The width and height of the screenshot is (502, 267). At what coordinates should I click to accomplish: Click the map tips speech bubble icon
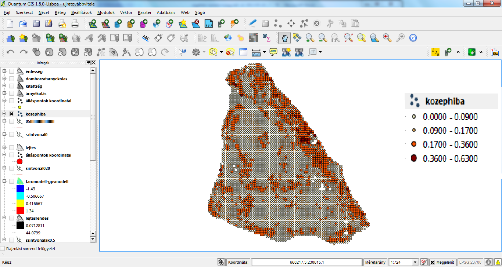click(x=273, y=52)
